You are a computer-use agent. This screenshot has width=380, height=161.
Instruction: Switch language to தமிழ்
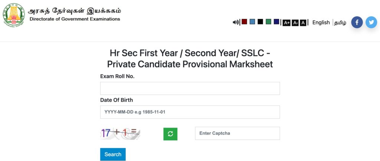pyautogui.click(x=340, y=23)
